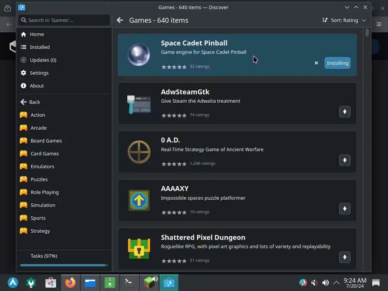Open the Sort: Rating dropdown
388x291 pixels.
[344, 20]
